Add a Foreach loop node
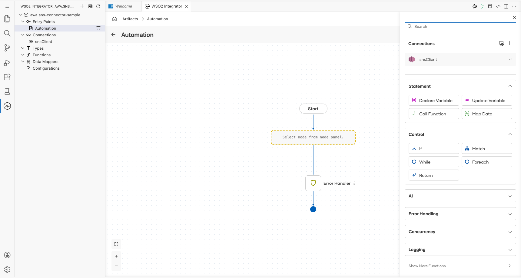 [x=487, y=162]
